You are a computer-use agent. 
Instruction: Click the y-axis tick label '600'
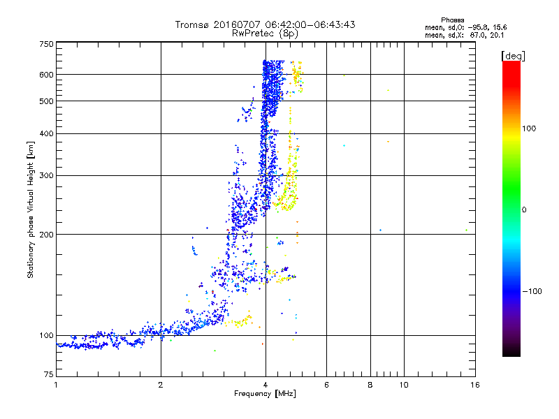point(46,75)
